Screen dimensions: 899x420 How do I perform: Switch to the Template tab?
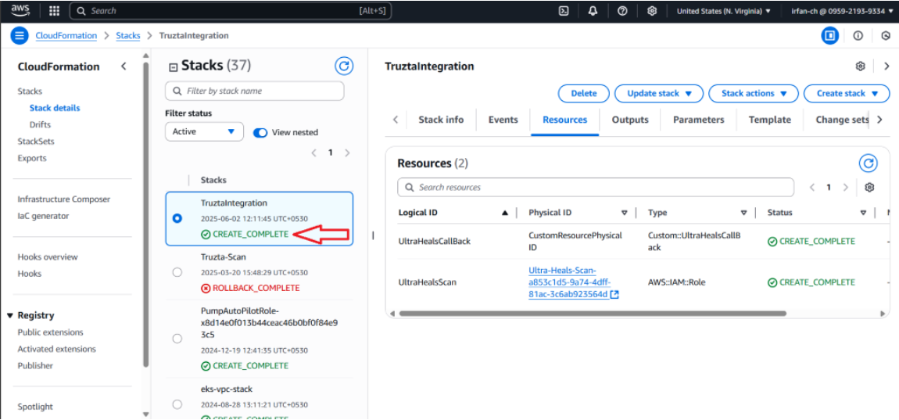(769, 120)
